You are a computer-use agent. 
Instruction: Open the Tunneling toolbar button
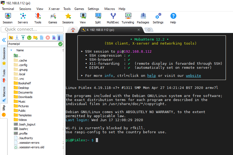128,19
